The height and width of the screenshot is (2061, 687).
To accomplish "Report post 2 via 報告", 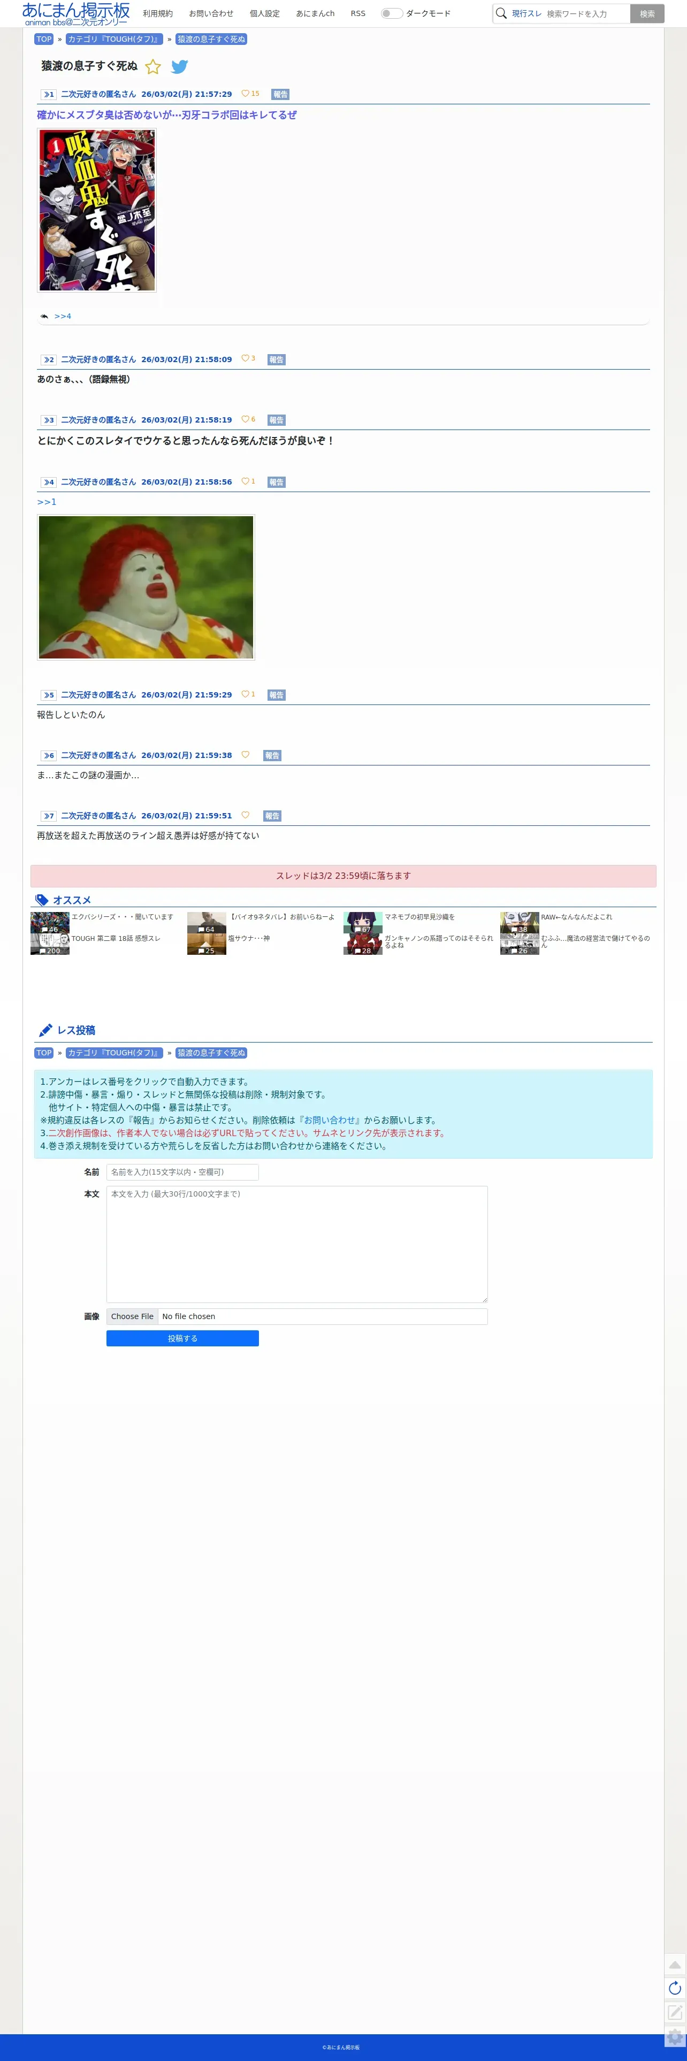I will [x=276, y=360].
